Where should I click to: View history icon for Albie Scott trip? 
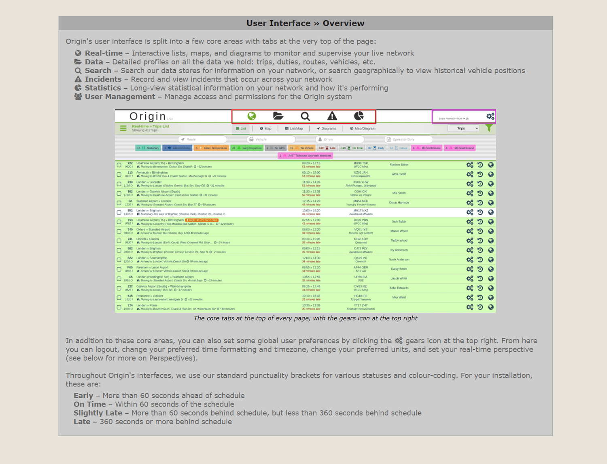point(480,174)
